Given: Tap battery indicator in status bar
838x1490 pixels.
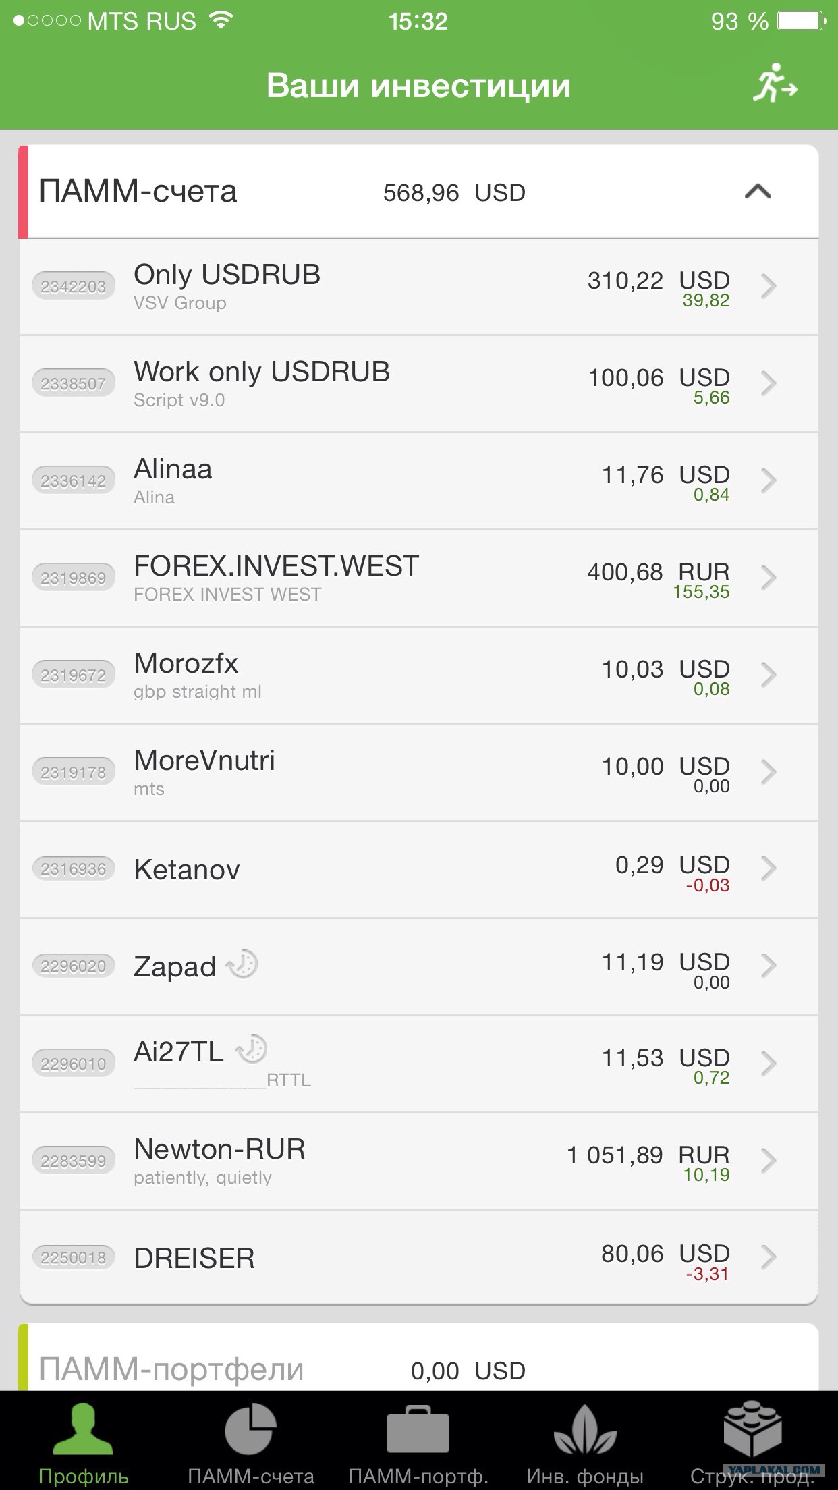Looking at the screenshot, I should (x=802, y=21).
